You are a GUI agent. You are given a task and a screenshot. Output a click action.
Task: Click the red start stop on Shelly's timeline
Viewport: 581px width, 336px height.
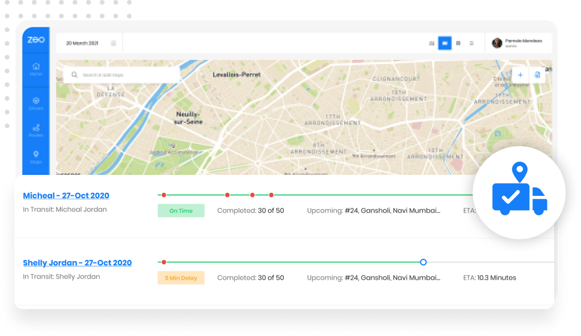click(x=164, y=262)
